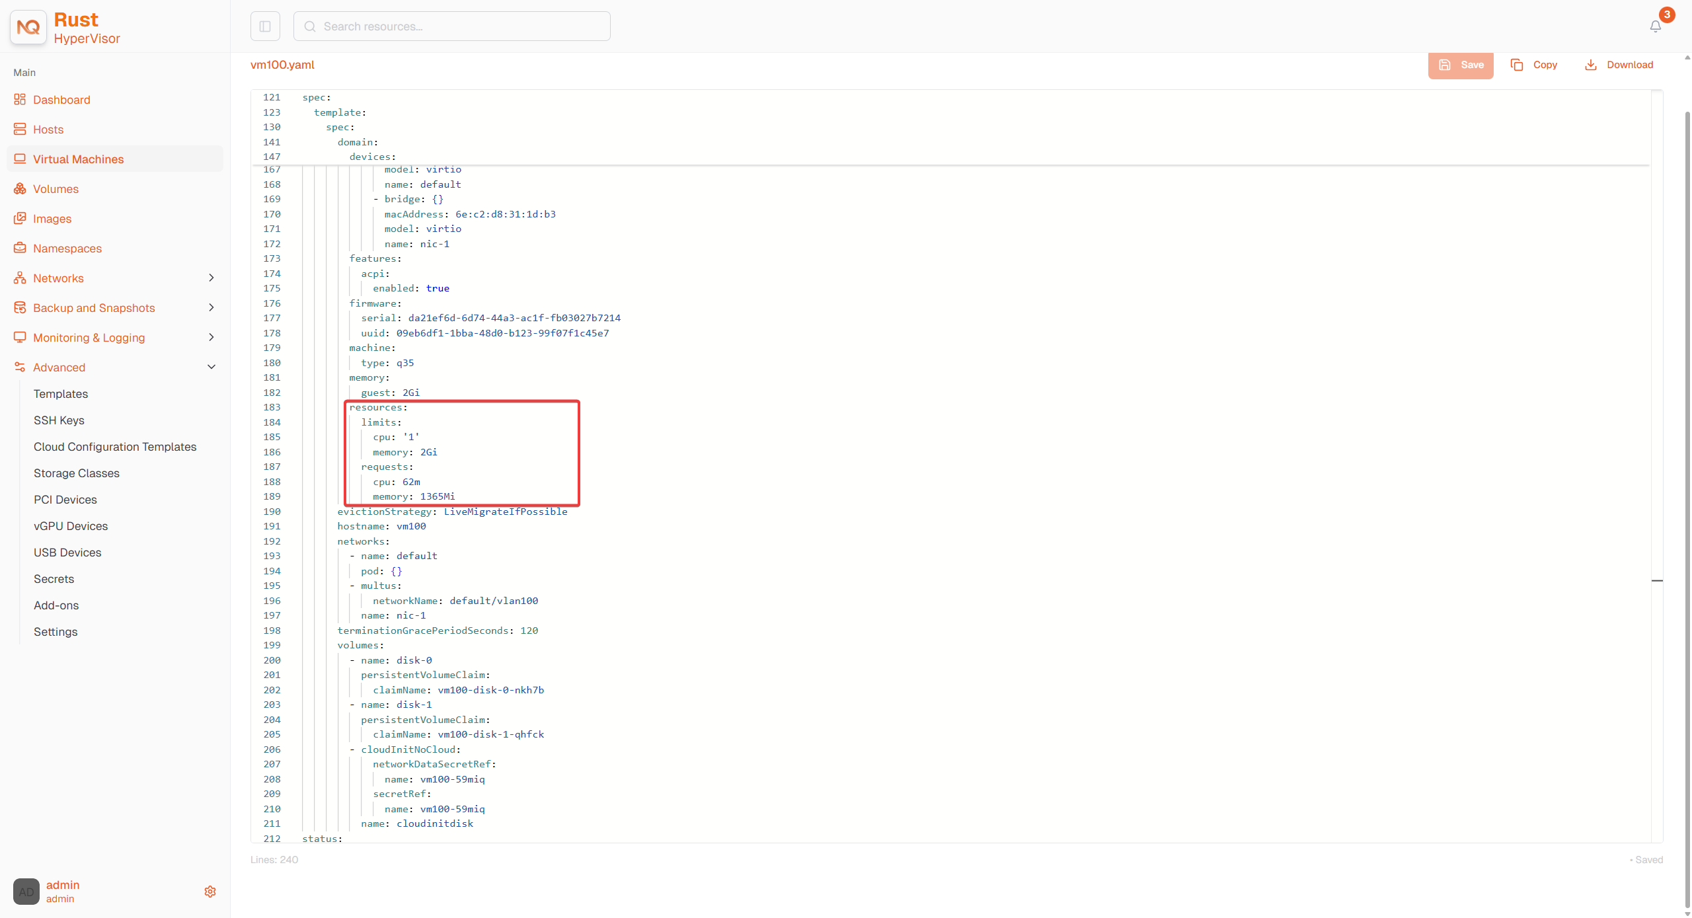Open Cloud Configuration Templates

pyautogui.click(x=115, y=447)
